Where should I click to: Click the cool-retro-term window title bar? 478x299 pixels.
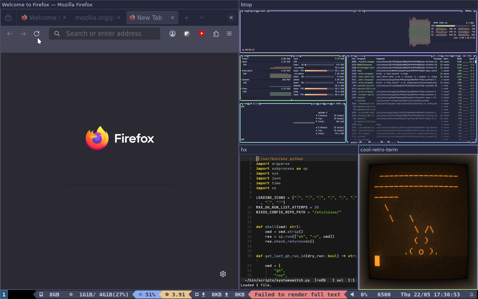point(418,149)
